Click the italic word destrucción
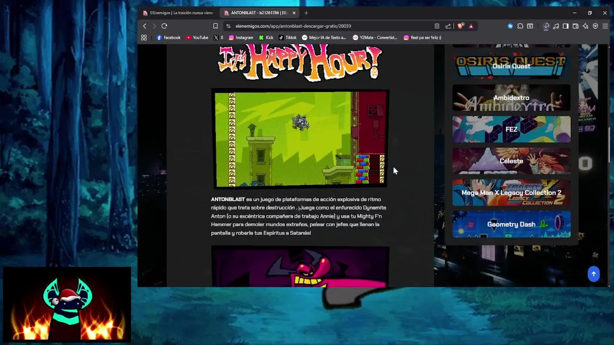The width and height of the screenshot is (614, 345). (280, 208)
